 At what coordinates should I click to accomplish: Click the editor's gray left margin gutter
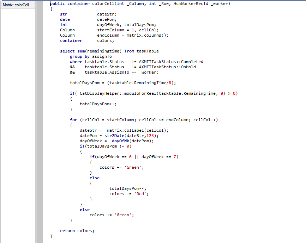40,122
